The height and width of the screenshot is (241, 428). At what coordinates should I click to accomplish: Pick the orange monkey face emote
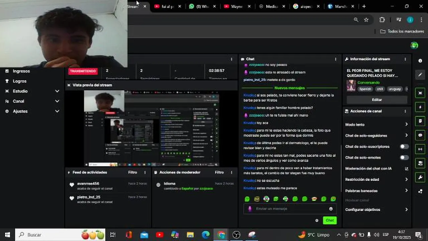click(314, 199)
